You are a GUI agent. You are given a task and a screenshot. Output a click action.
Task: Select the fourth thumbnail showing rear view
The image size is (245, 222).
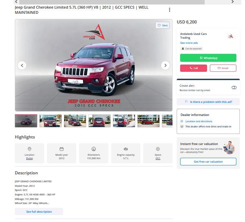[99, 121]
